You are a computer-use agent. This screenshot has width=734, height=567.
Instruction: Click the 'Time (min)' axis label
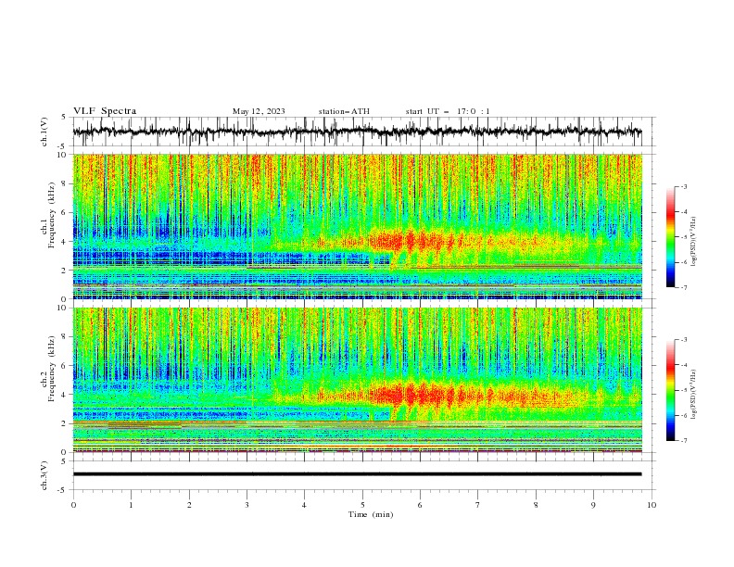[371, 514]
